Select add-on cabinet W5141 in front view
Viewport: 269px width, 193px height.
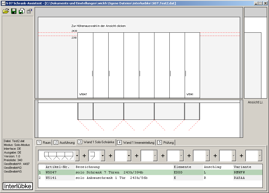[192, 65]
